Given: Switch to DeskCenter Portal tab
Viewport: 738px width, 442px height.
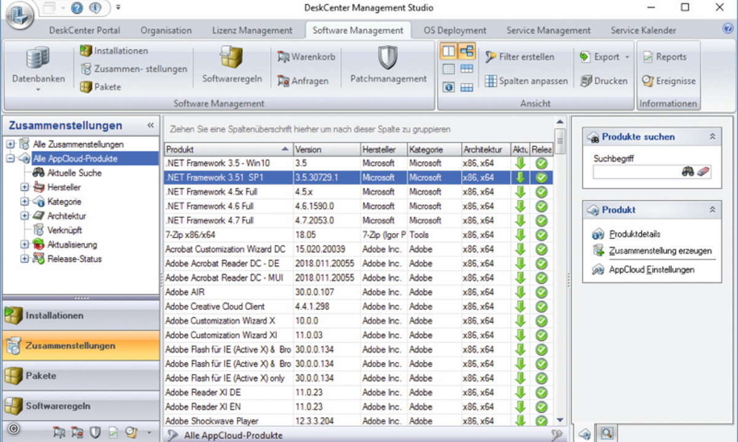Looking at the screenshot, I should 85,30.
